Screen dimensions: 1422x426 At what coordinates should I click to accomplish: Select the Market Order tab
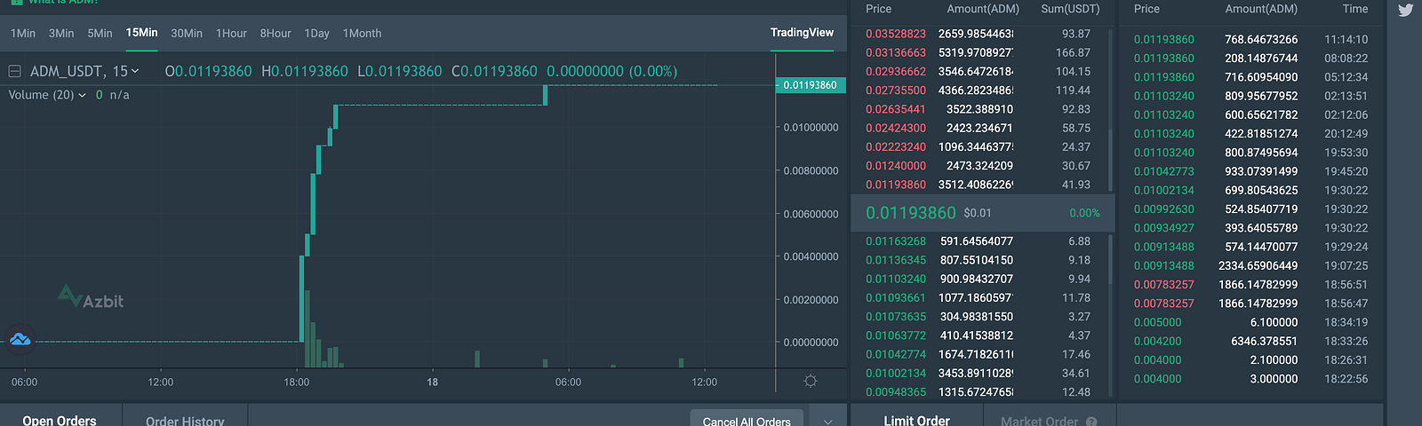click(1039, 421)
